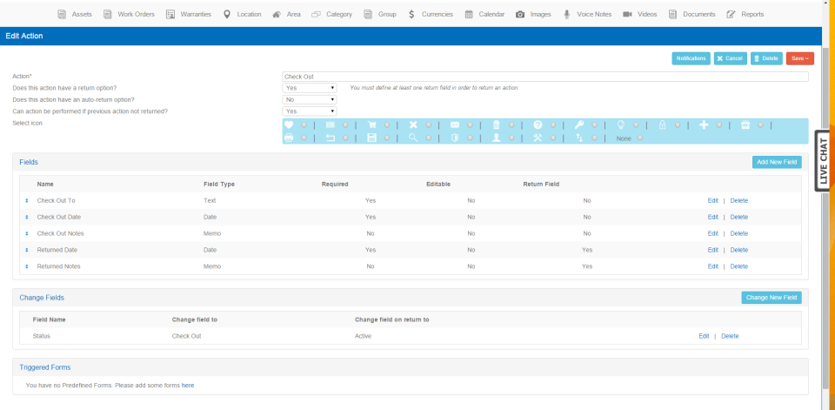Click the Add New Field button

click(776, 162)
